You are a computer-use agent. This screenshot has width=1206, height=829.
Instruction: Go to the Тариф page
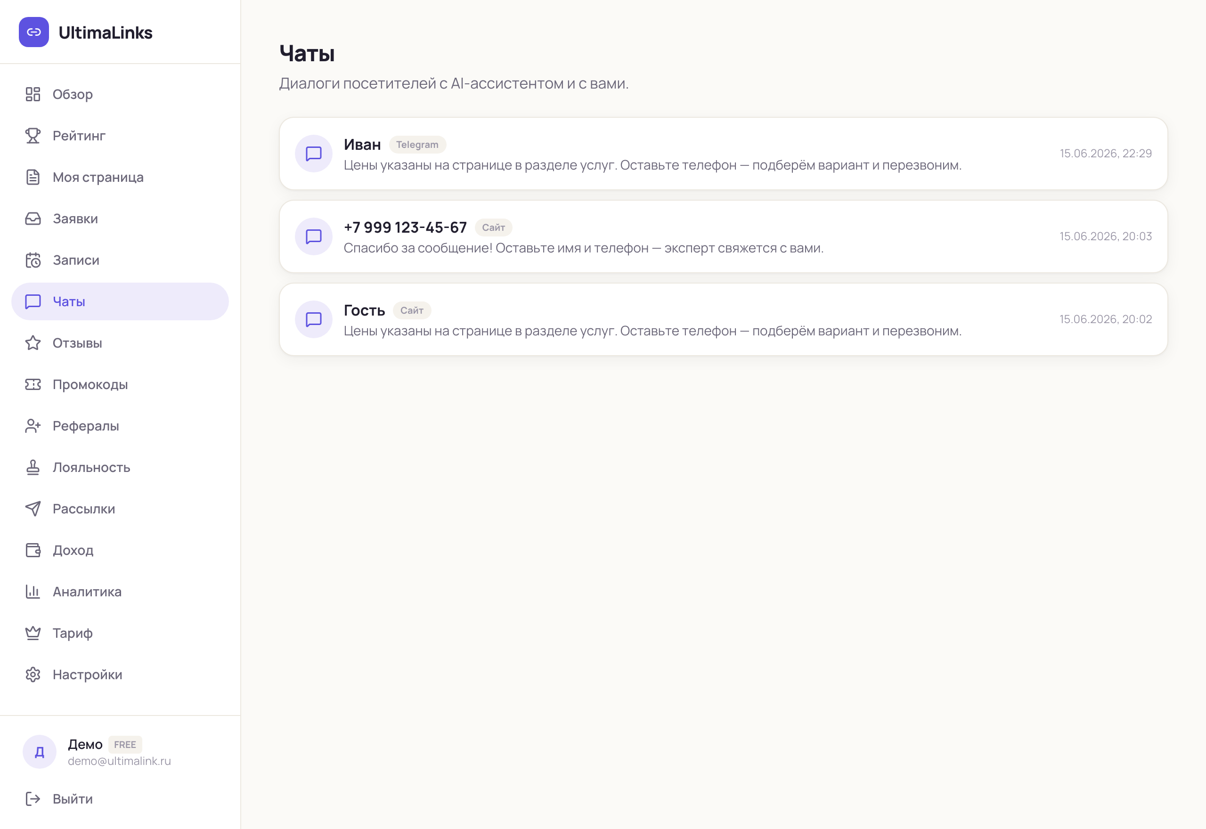pos(120,633)
